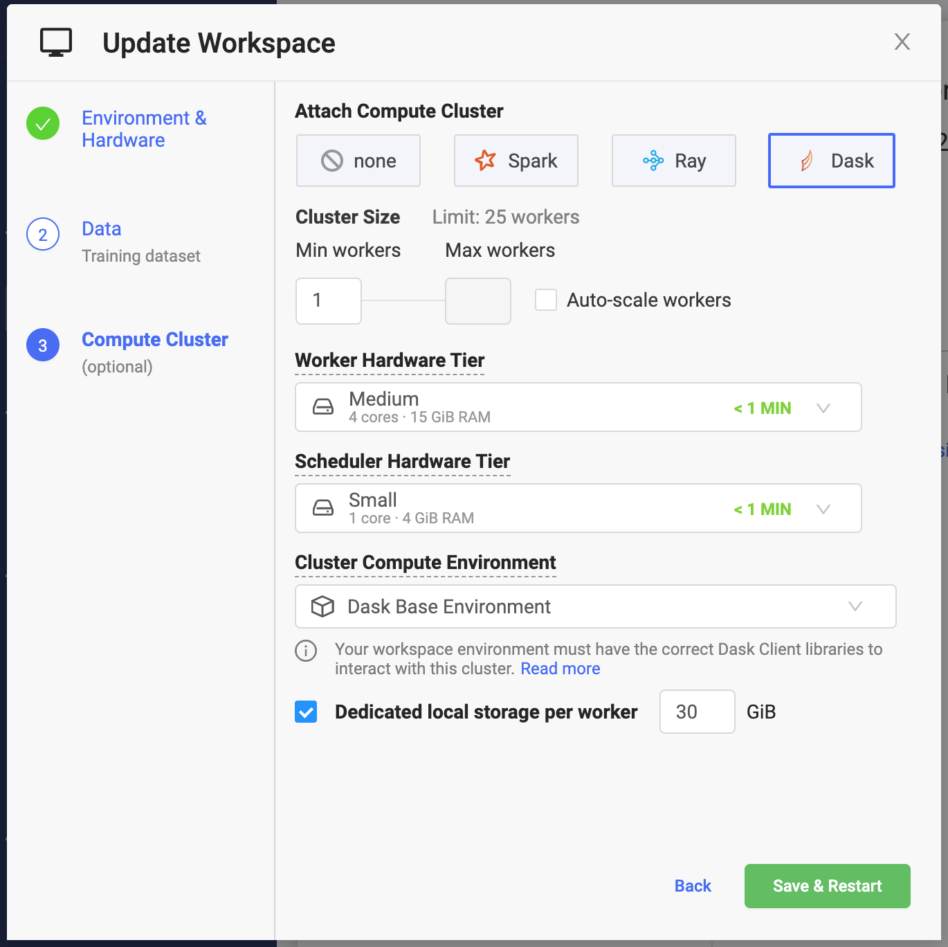Click the Spark star icon
This screenshot has width=948, height=947.
(486, 160)
